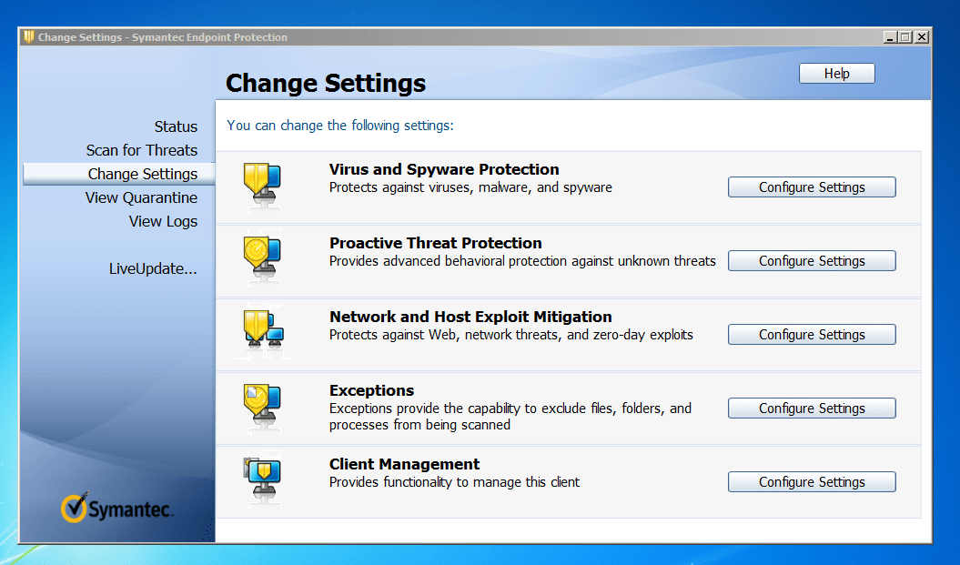The image size is (960, 565).
Task: Click the Help button
Action: click(837, 74)
